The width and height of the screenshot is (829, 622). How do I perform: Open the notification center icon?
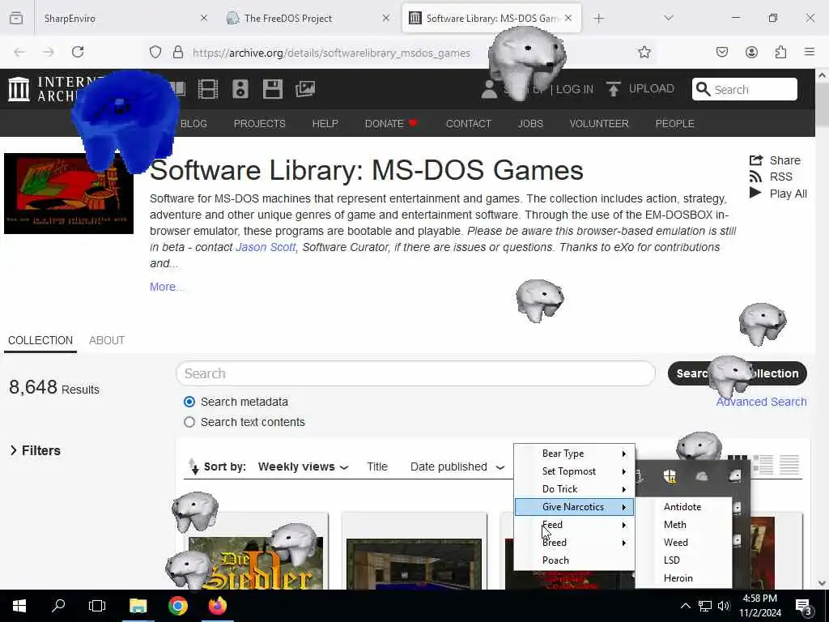[x=803, y=606]
